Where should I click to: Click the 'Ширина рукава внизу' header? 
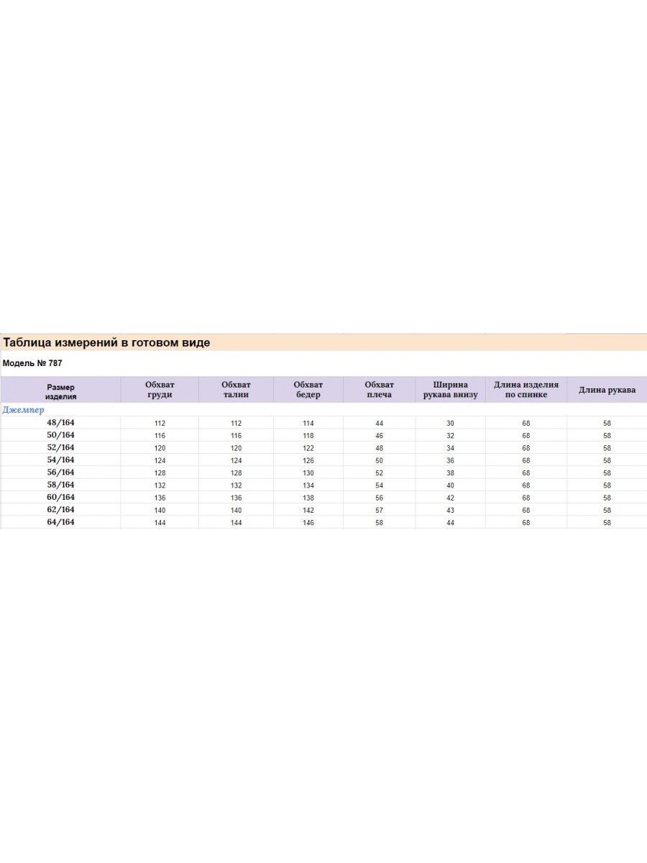tap(451, 390)
